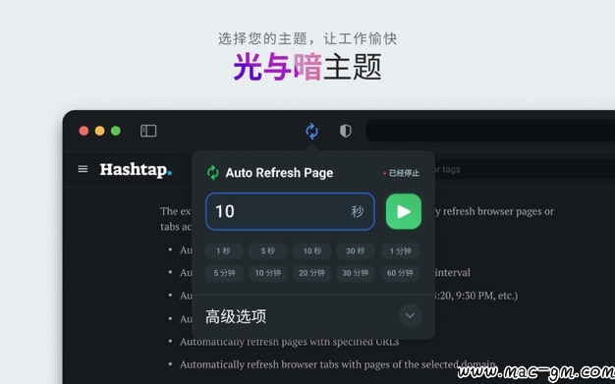Open the Hashtap hamburger menu

tap(83, 169)
